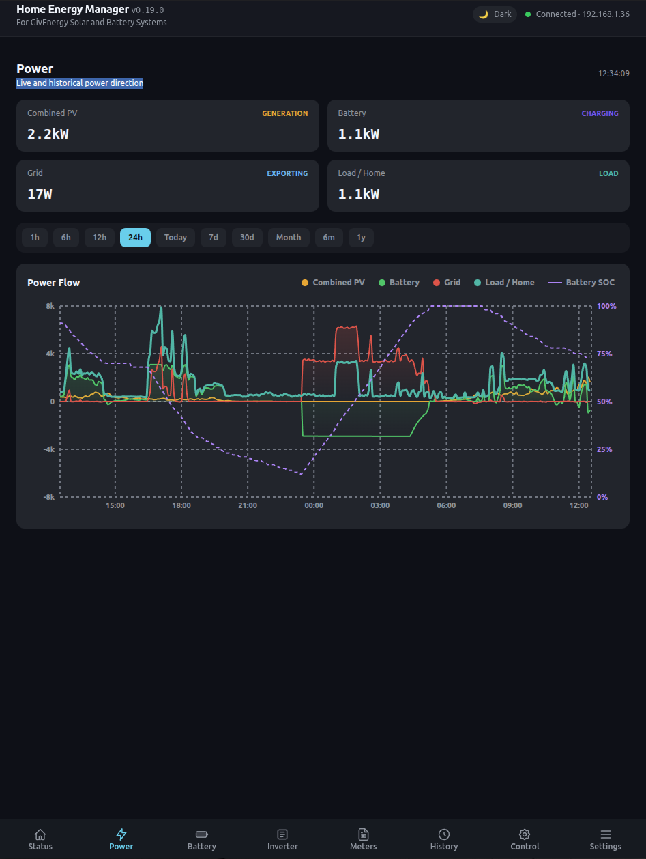The image size is (646, 859).
Task: Select the 1h time range
Action: (x=35, y=238)
